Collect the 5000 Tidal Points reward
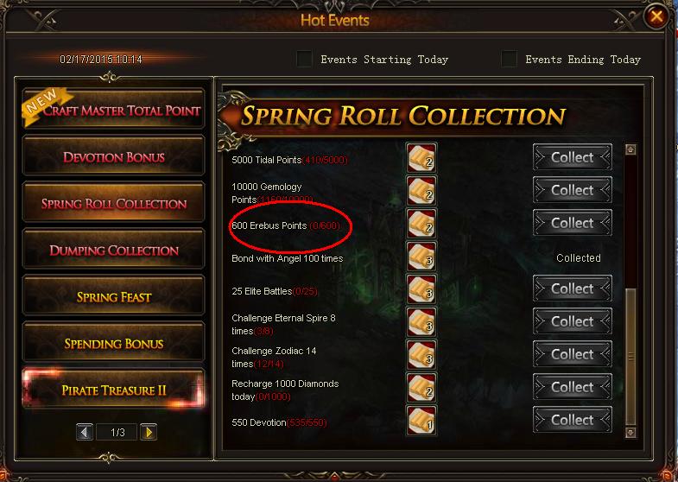This screenshot has width=678, height=482. [572, 157]
